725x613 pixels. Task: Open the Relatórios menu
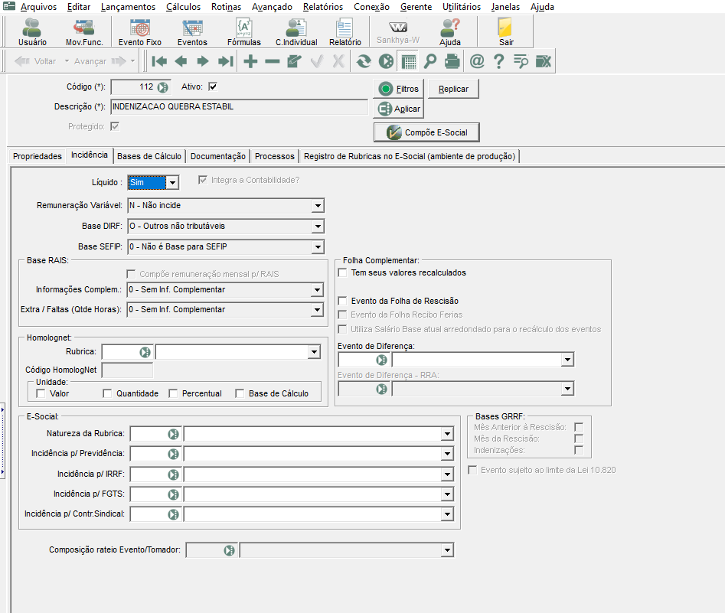pos(323,7)
